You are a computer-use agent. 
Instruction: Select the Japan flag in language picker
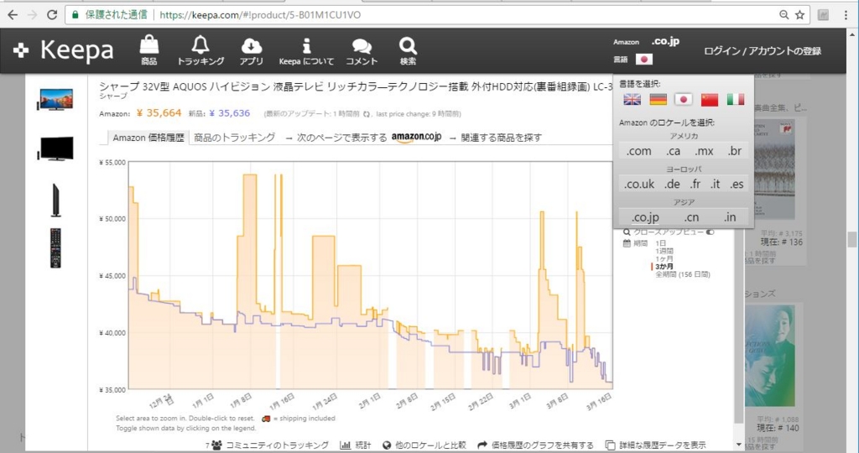(683, 99)
